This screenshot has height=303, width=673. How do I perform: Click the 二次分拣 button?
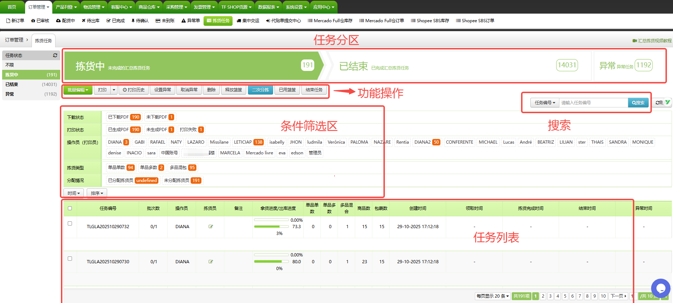(261, 90)
